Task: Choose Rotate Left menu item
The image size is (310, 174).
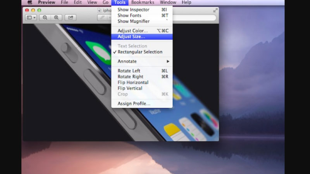Action: tap(129, 71)
